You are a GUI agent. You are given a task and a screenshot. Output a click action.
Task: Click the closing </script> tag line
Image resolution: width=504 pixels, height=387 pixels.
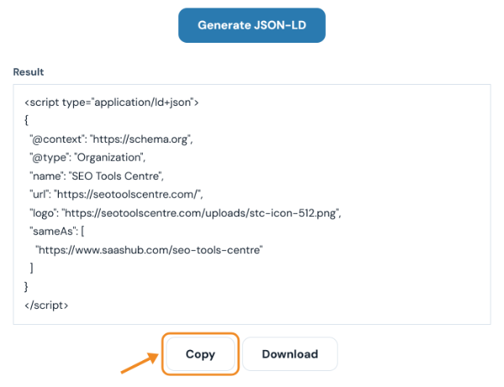pyautogui.click(x=46, y=305)
